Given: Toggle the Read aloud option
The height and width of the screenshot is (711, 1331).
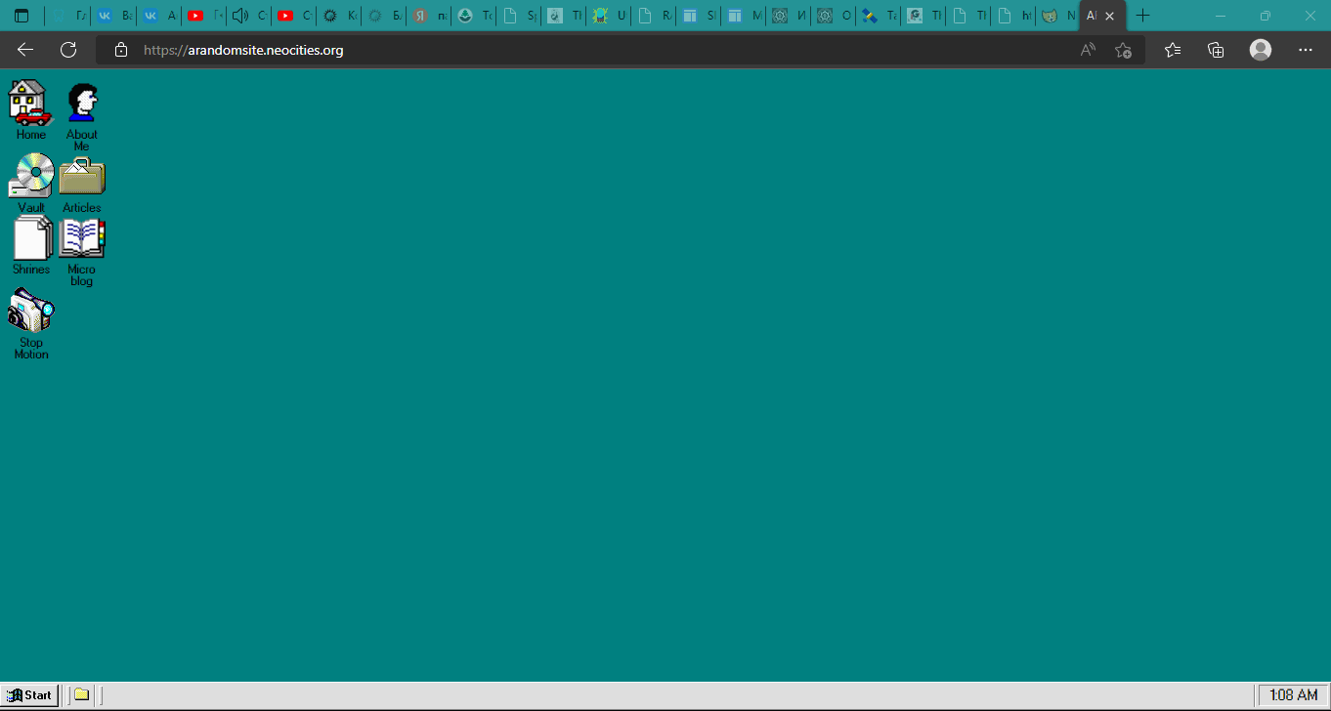Looking at the screenshot, I should pos(1088,50).
